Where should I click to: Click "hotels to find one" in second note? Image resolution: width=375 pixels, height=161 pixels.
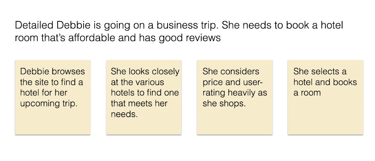click(x=145, y=93)
